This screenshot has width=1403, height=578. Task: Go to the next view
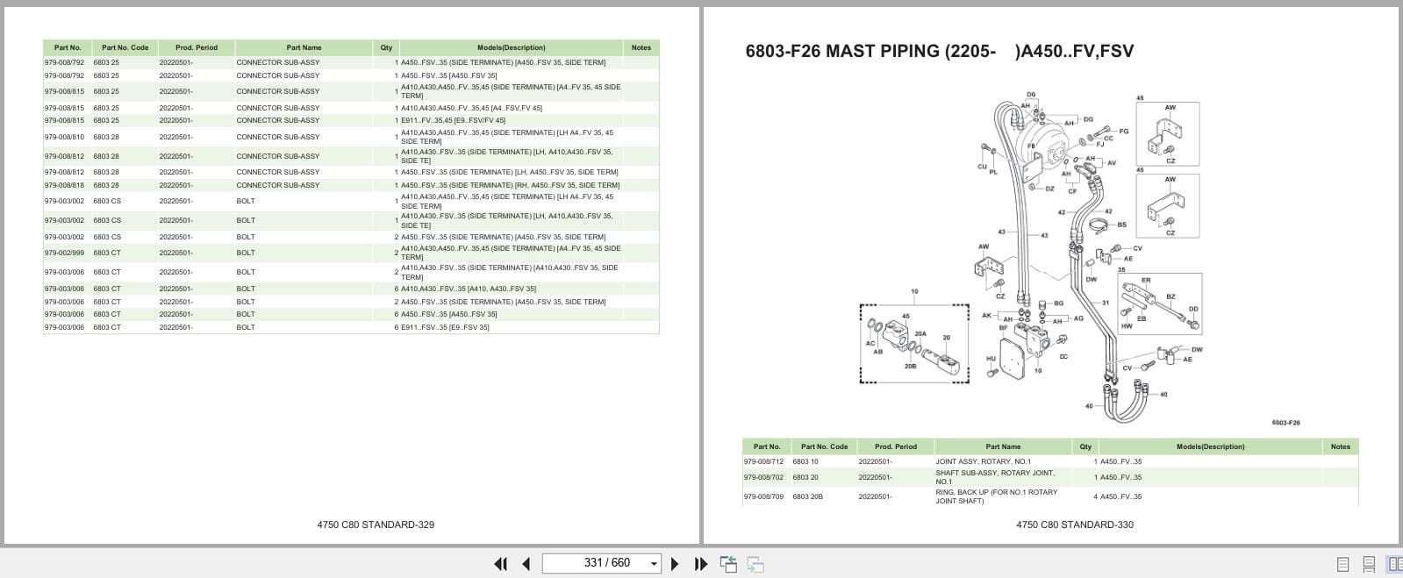coord(755,564)
